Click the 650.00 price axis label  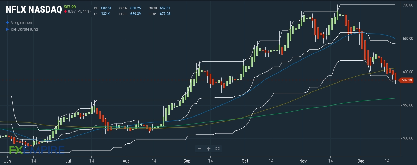408,38
